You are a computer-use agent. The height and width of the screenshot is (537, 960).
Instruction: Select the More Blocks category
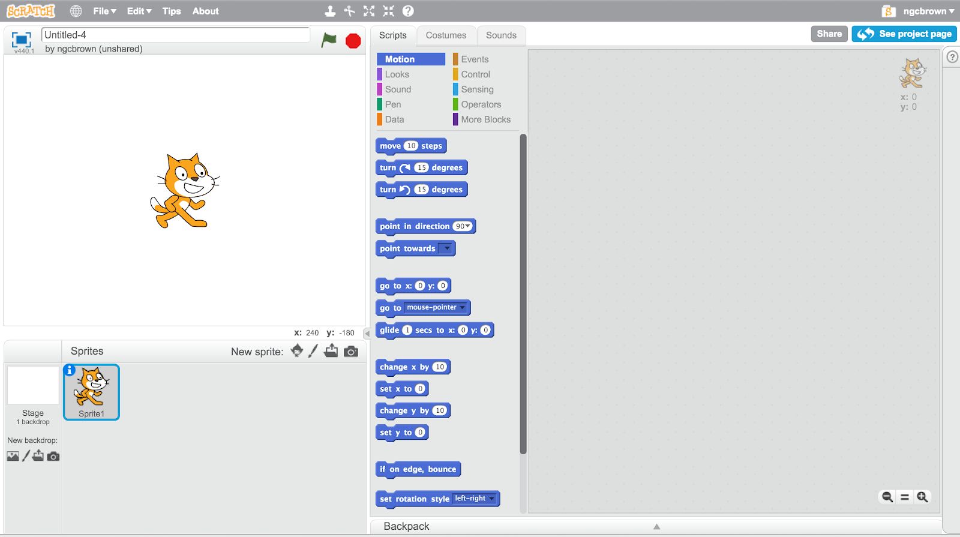[485, 119]
